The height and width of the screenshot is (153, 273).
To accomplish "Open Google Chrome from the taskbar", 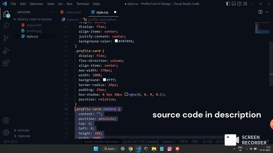I will 131,149.
